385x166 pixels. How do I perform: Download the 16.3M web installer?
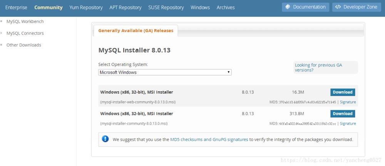[x=342, y=92]
